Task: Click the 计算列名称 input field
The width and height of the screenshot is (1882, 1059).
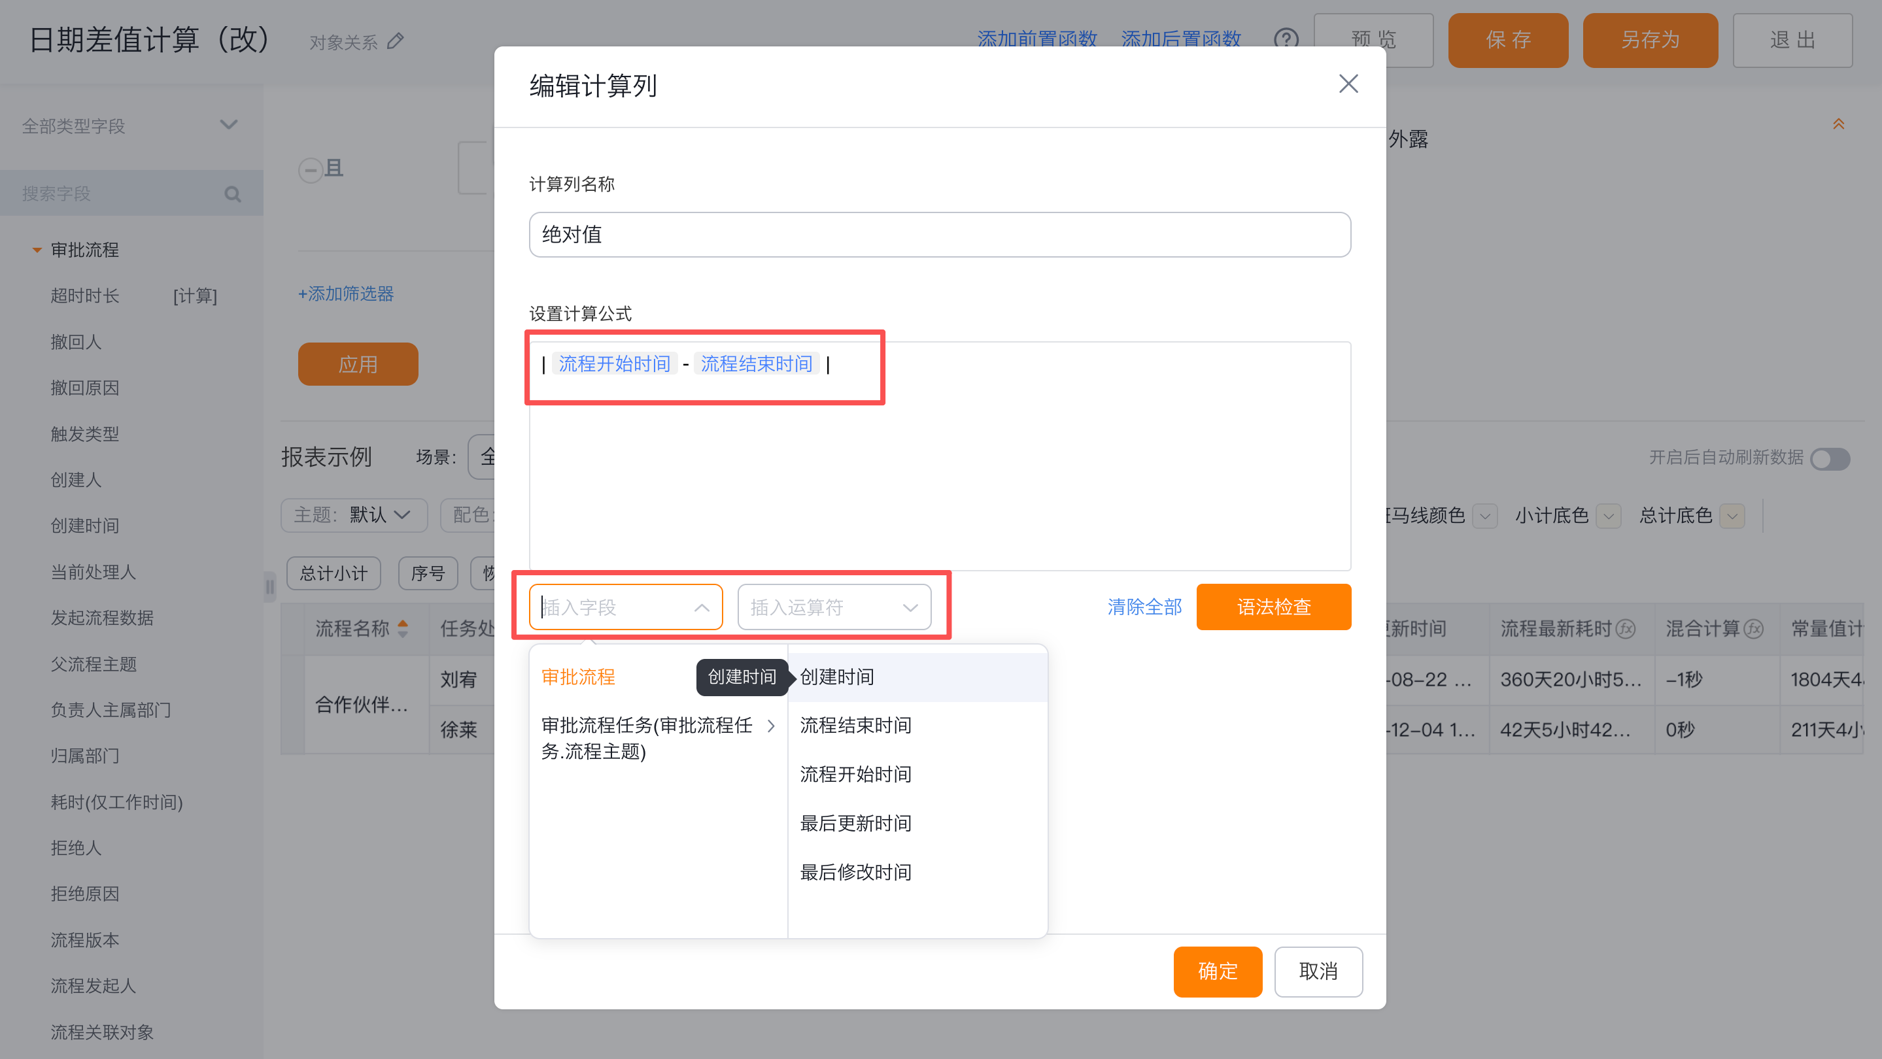Action: (939, 235)
